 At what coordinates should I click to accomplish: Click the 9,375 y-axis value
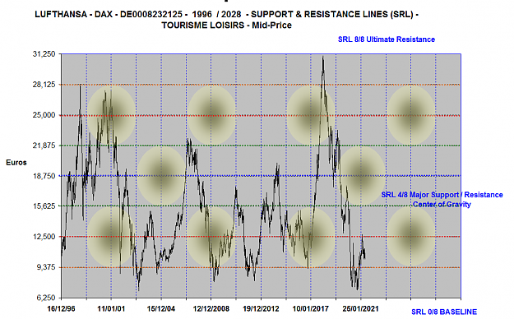pyautogui.click(x=45, y=267)
